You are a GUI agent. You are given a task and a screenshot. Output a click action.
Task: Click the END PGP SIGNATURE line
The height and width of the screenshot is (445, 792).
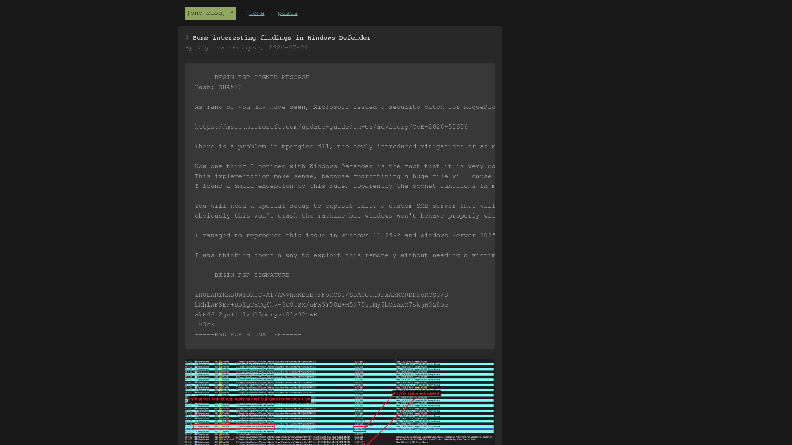coord(248,335)
